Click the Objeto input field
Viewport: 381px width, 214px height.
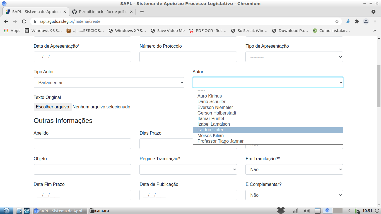[x=82, y=169]
